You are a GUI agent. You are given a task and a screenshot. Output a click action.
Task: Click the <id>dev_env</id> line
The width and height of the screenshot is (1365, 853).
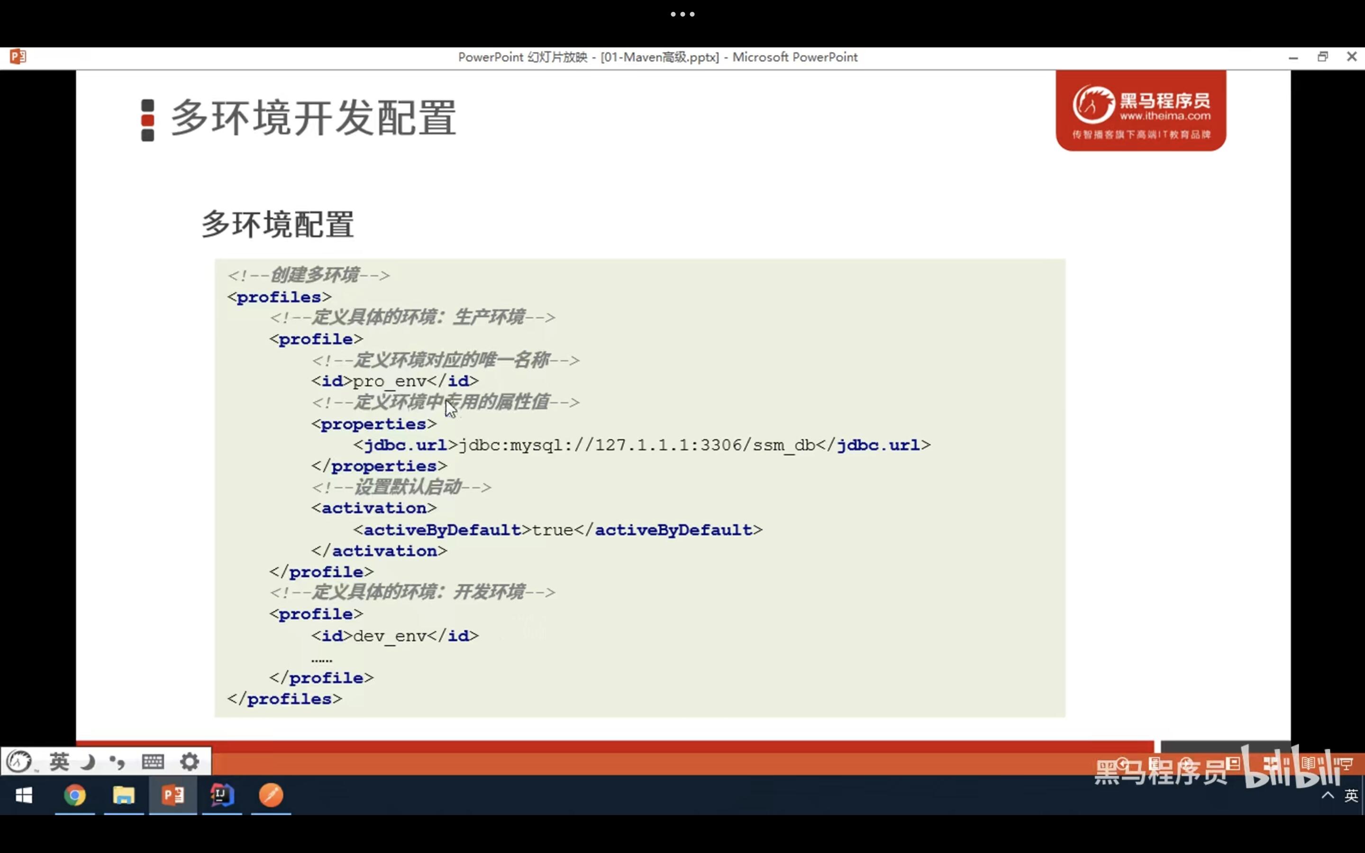point(395,636)
